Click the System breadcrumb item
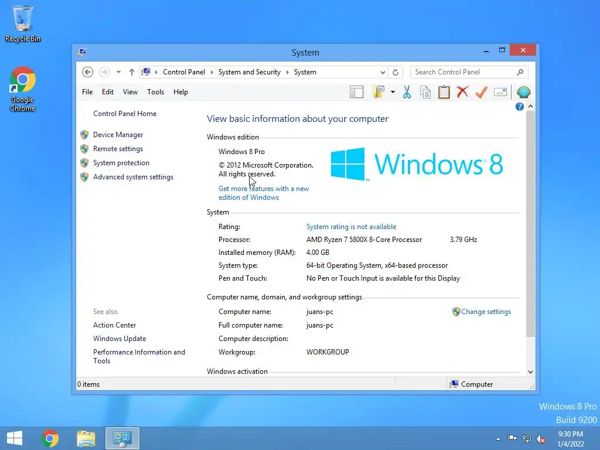 point(305,72)
